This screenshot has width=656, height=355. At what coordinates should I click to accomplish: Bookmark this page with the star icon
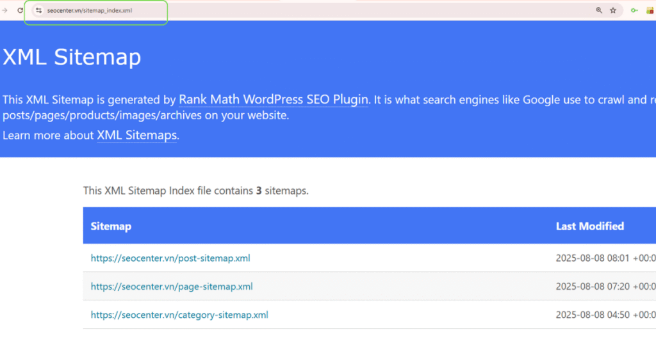[613, 10]
